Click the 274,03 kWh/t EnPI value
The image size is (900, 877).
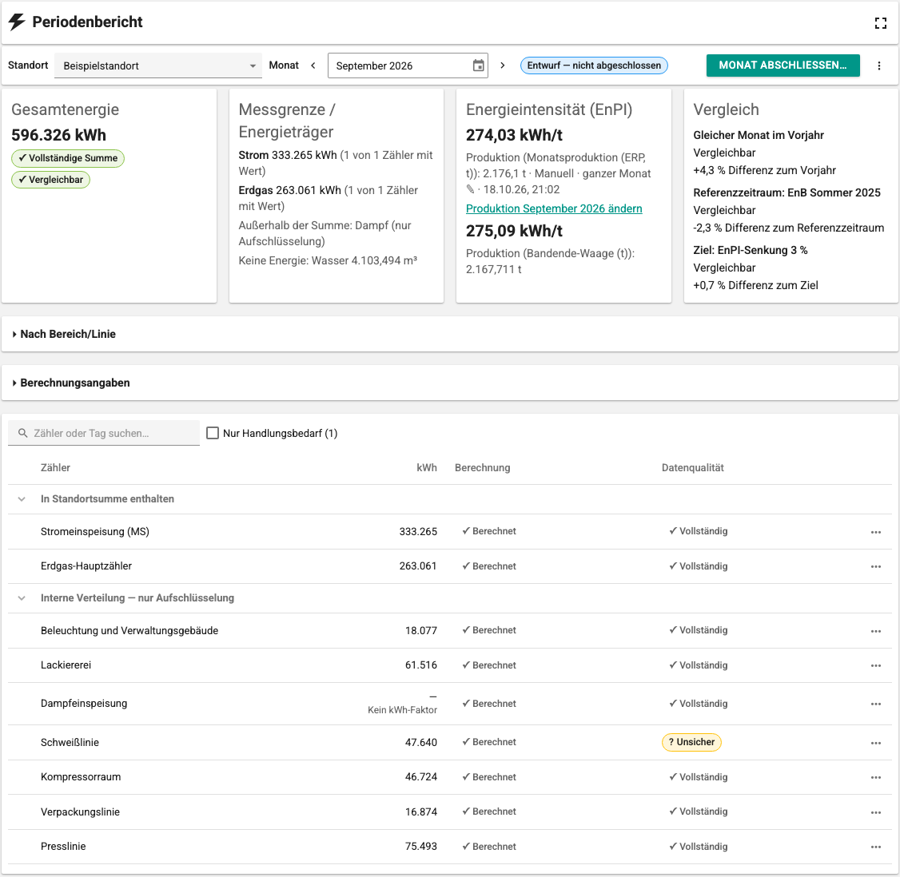(x=514, y=135)
